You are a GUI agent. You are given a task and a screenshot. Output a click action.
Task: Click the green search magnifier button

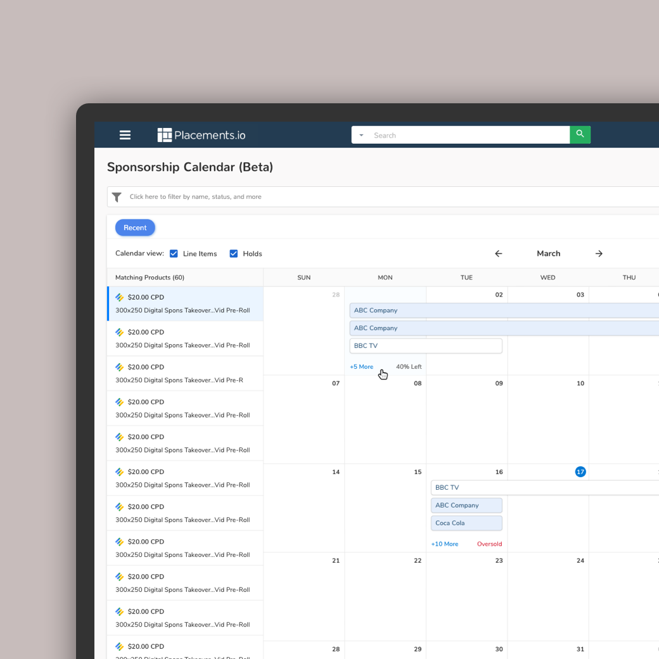coord(580,134)
